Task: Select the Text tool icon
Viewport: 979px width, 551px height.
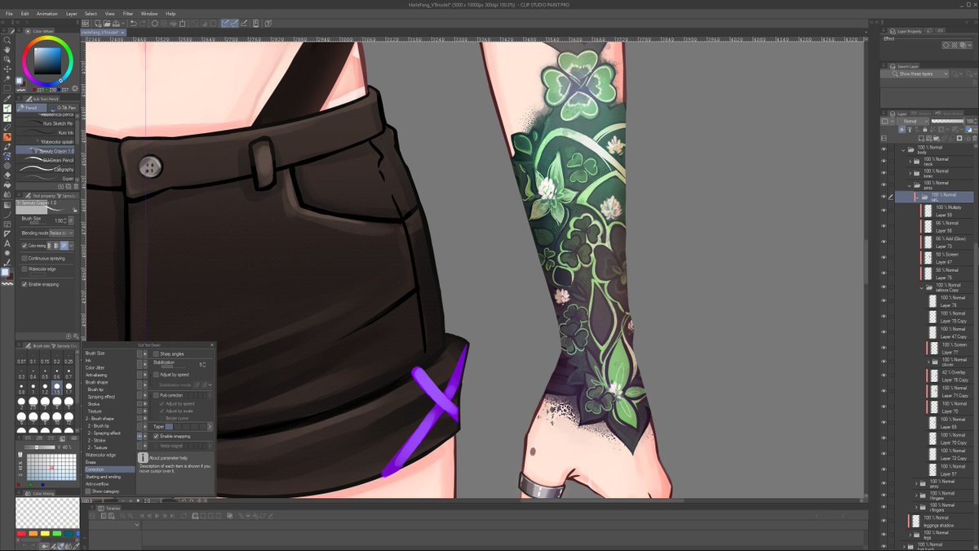Action: (x=7, y=243)
